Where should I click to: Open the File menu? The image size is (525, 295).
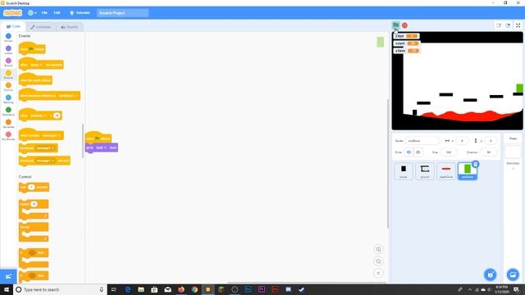pos(44,13)
